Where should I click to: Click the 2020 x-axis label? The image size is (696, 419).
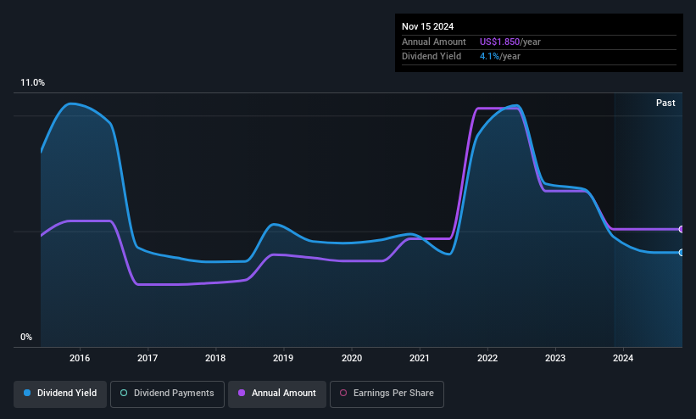click(x=352, y=358)
